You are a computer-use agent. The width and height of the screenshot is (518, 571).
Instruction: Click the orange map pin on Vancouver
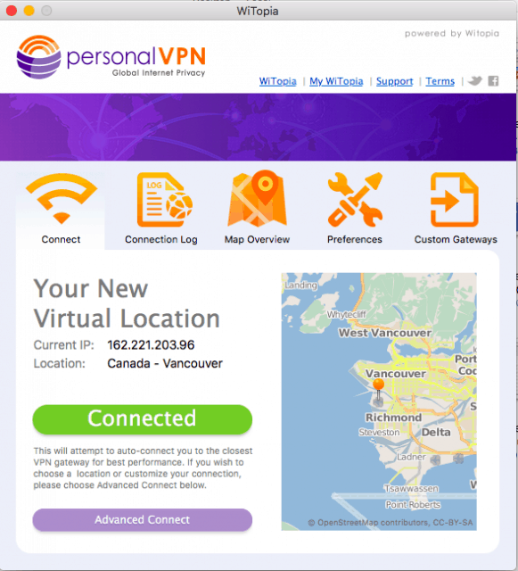379,389
